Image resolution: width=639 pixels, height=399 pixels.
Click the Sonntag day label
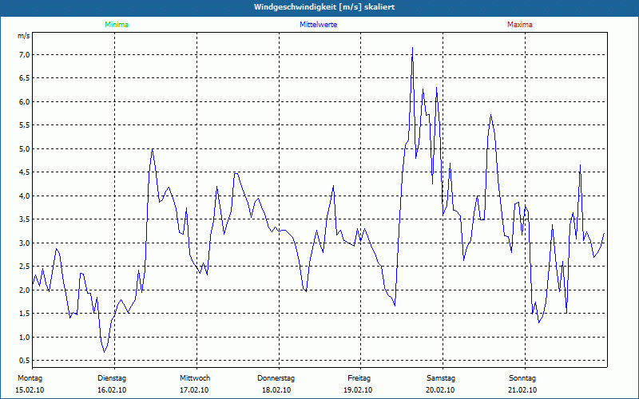coord(522,378)
